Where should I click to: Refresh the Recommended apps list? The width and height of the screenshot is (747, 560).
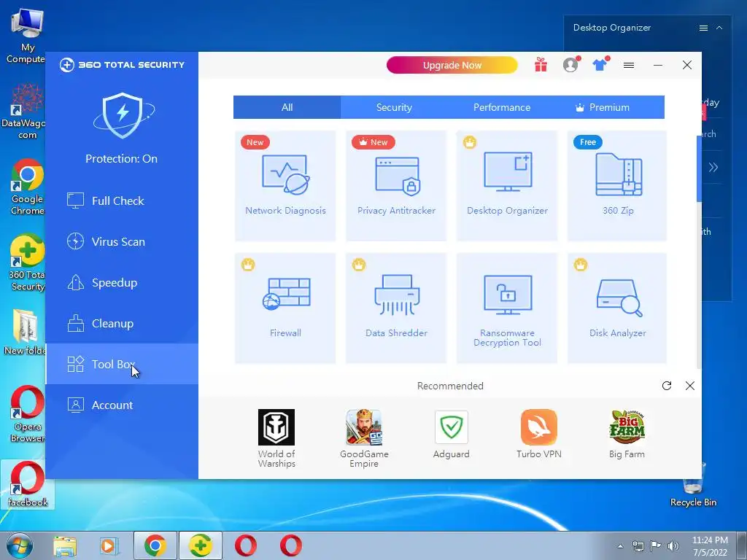(x=667, y=386)
